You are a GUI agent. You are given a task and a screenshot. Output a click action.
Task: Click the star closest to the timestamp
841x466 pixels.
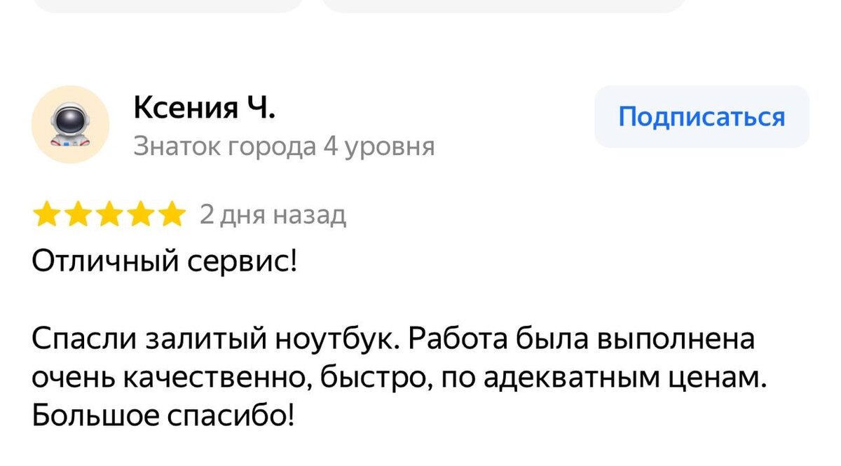172,214
